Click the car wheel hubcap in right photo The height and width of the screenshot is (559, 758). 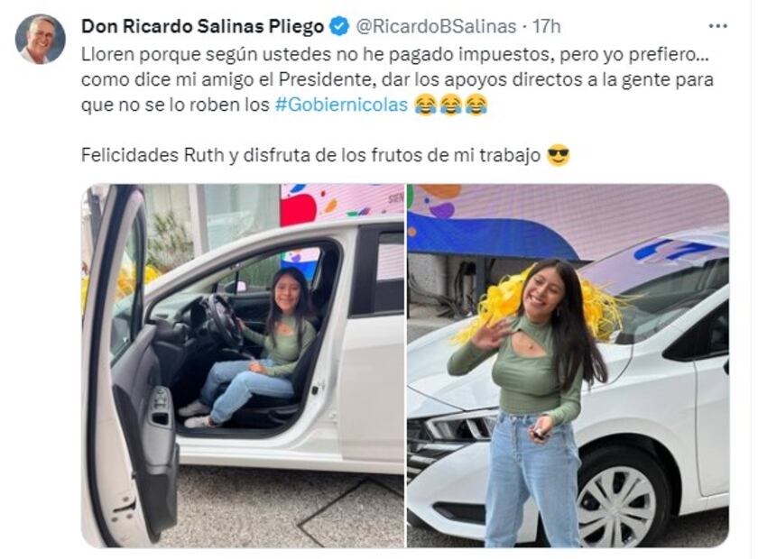click(x=617, y=507)
